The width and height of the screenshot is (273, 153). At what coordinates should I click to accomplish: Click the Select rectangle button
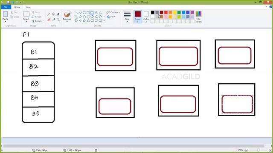pyautogui.click(x=26, y=14)
